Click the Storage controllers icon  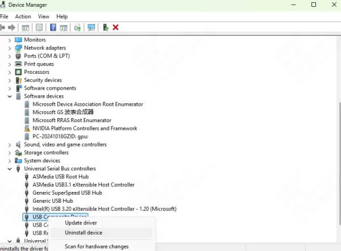point(19,153)
